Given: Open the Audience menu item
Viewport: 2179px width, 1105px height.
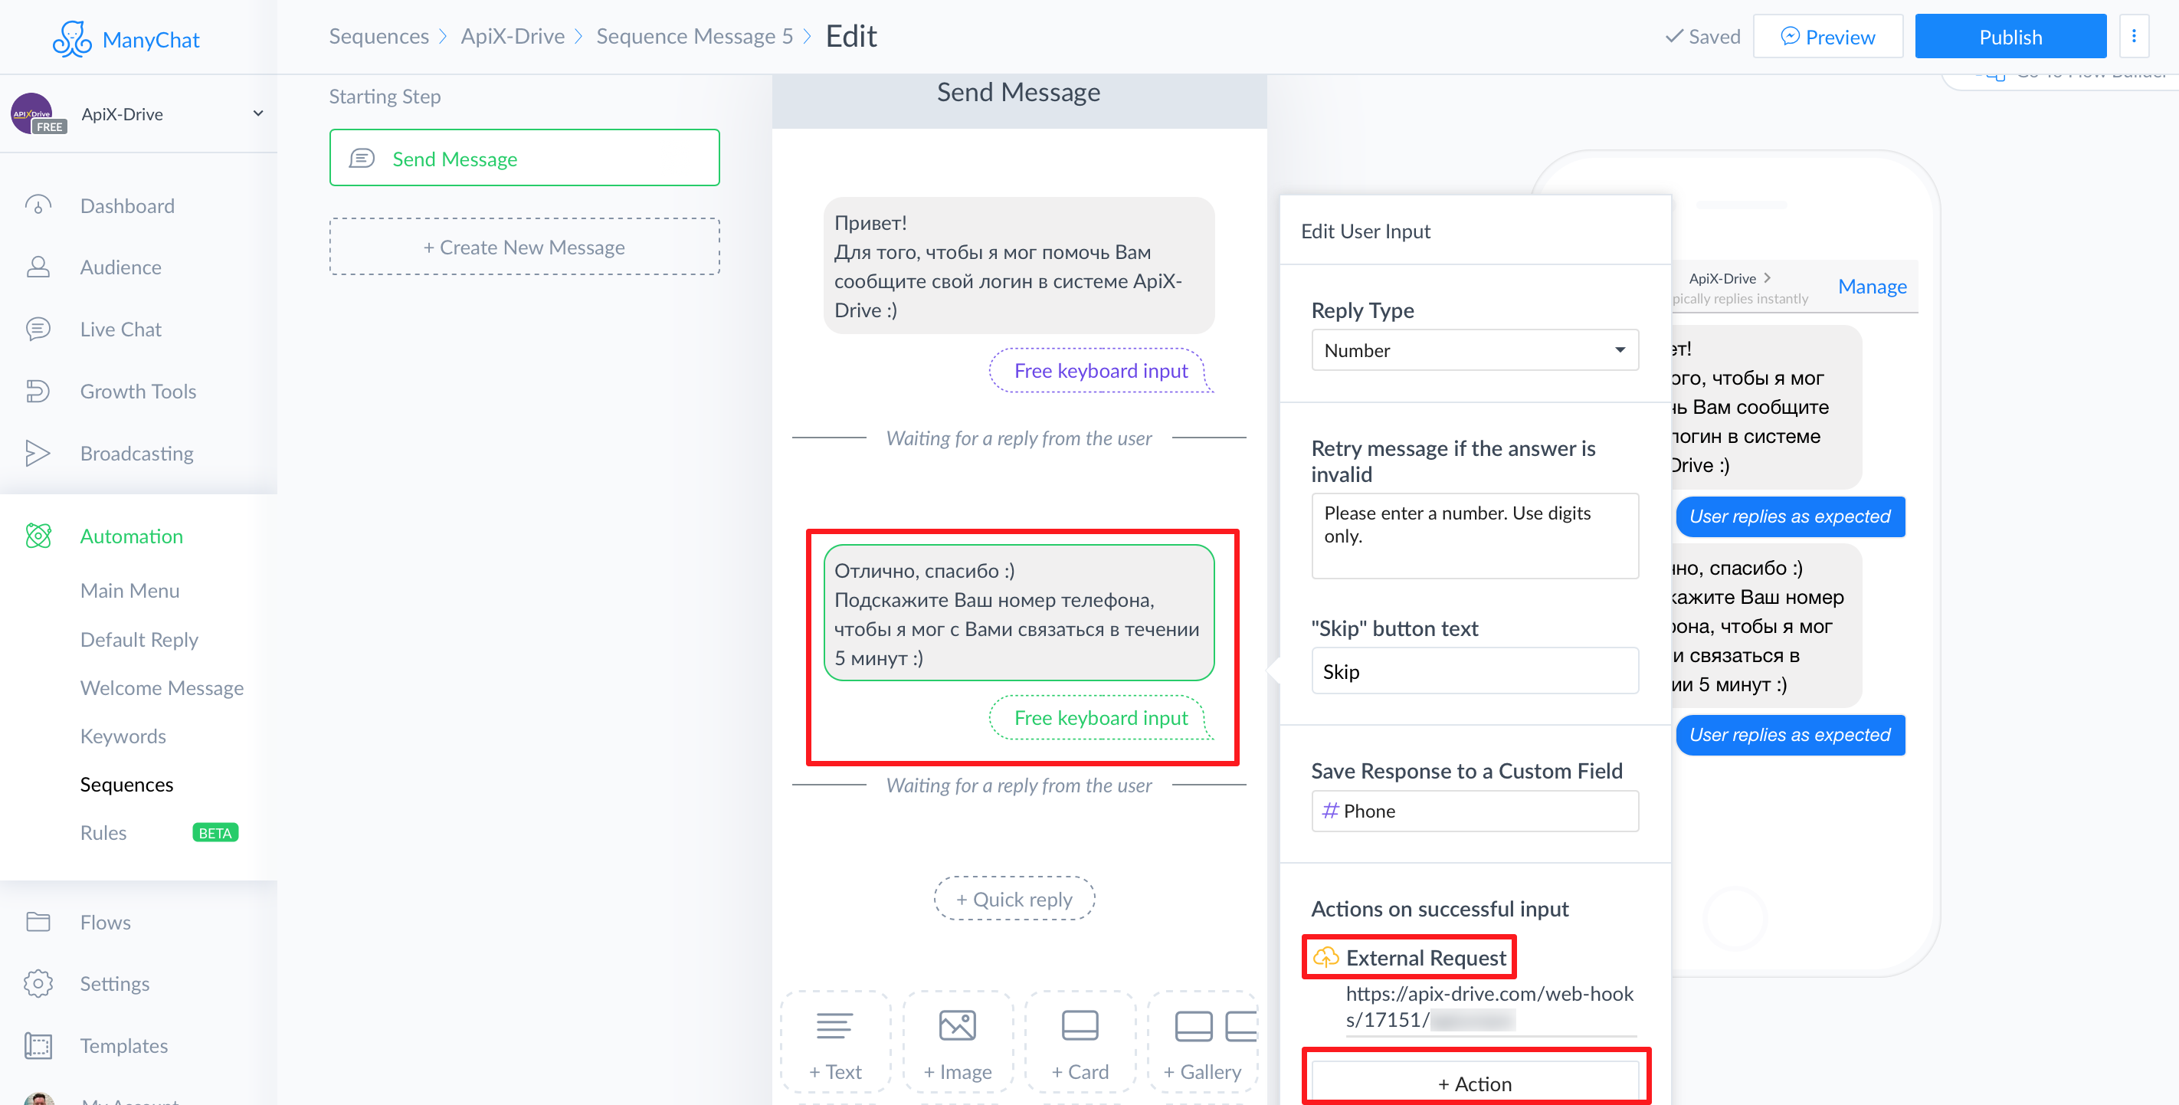Looking at the screenshot, I should point(120,267).
